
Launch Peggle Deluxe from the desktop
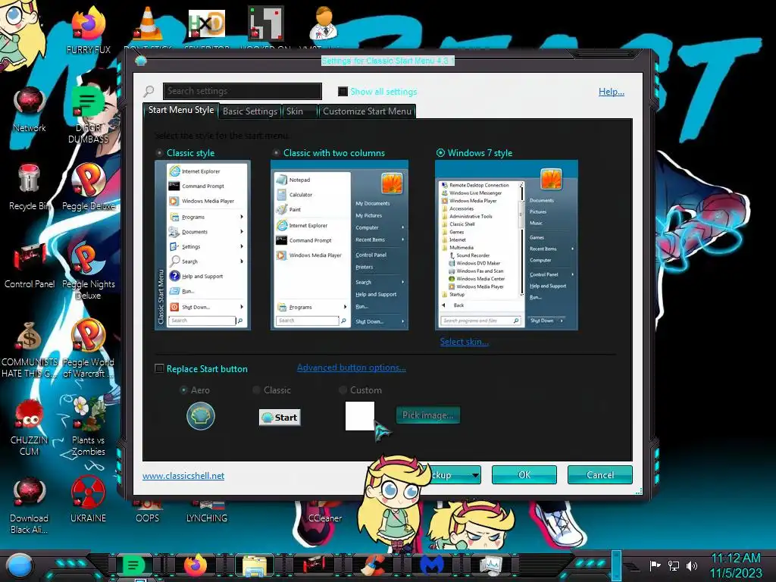tap(89, 187)
